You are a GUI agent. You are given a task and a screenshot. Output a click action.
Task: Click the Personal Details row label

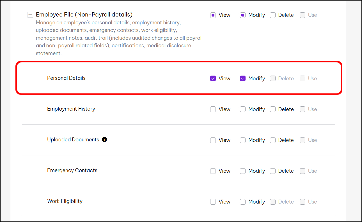click(66, 78)
